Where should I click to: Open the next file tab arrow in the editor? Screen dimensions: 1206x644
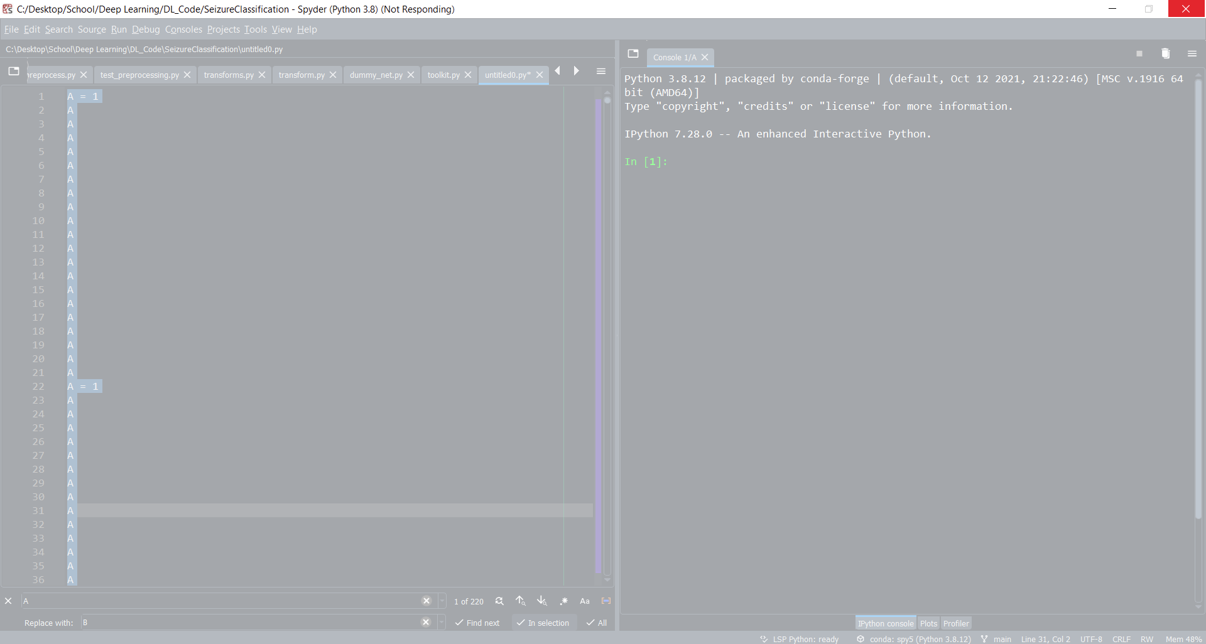(x=577, y=71)
